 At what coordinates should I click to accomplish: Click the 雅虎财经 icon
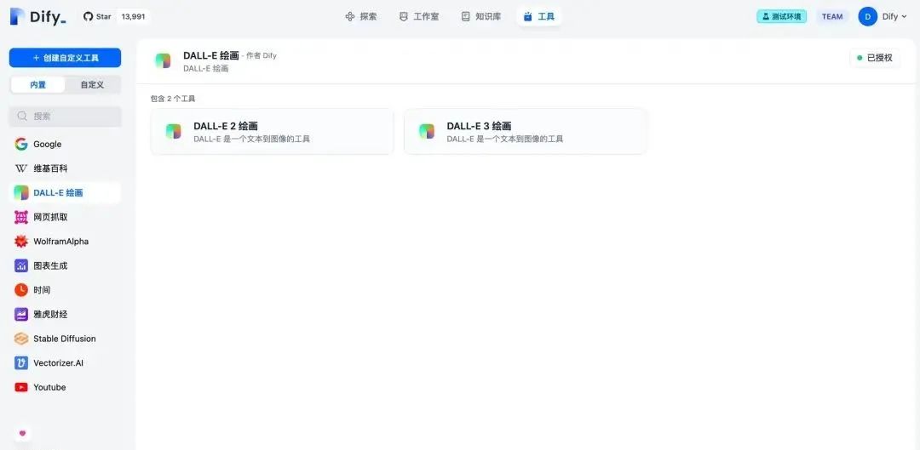coord(21,314)
